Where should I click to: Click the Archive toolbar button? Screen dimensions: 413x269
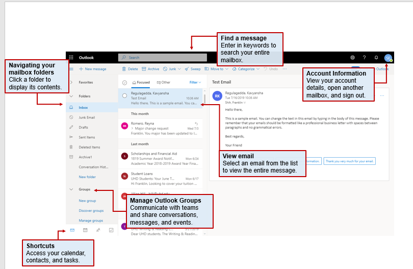[x=150, y=69]
